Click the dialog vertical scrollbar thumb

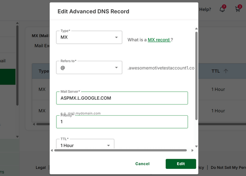(x=196, y=76)
